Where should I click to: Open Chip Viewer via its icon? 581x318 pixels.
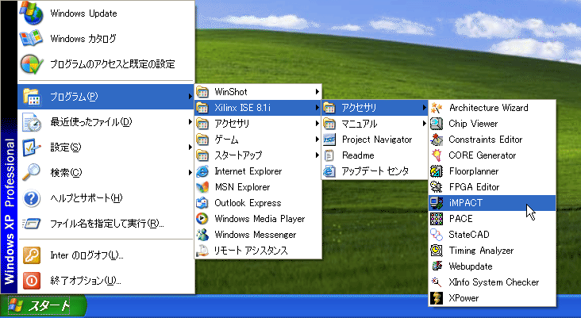(x=436, y=124)
